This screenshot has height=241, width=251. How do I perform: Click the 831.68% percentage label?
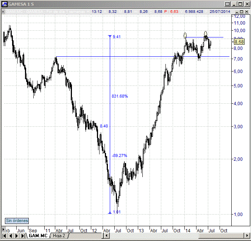(120, 96)
